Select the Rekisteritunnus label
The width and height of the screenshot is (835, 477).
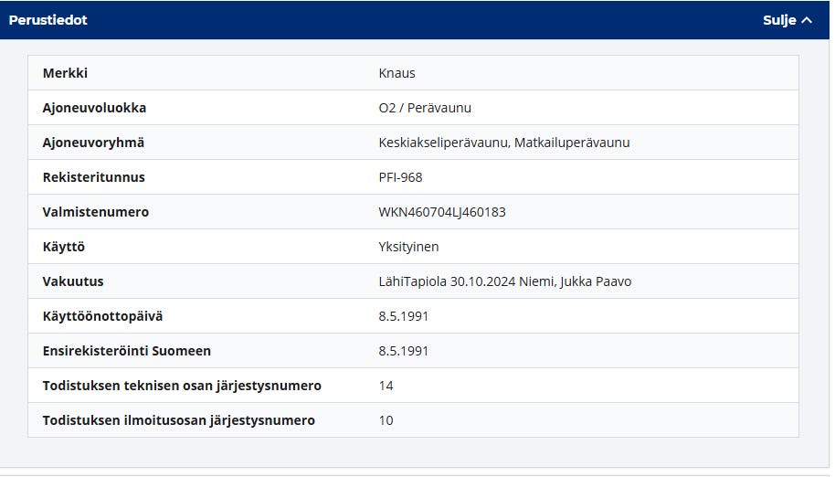click(x=94, y=177)
